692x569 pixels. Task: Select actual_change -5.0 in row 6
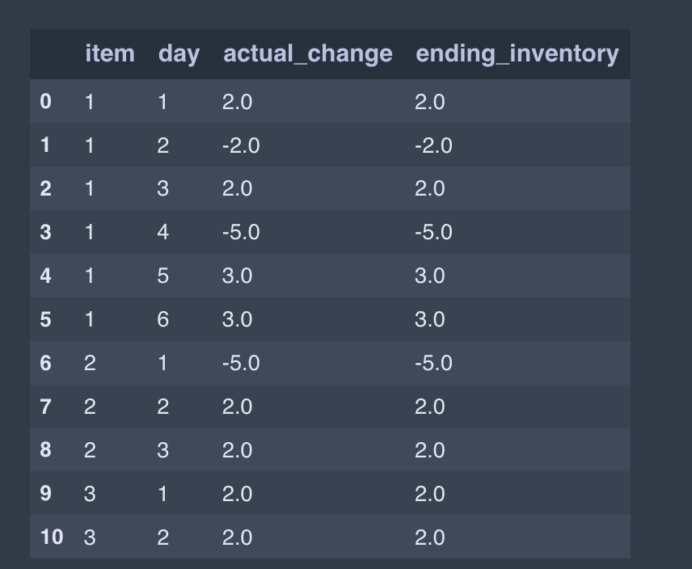[241, 363]
